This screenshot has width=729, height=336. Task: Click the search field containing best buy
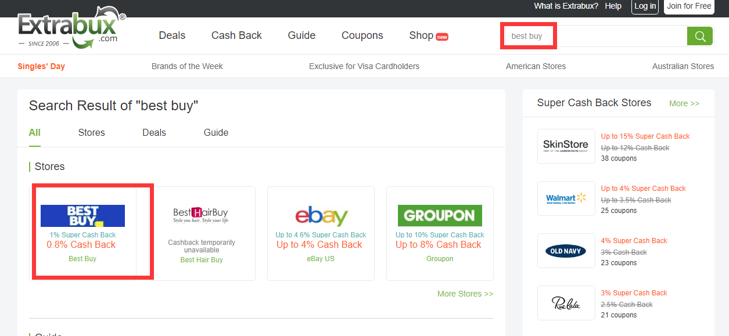pyautogui.click(x=592, y=36)
